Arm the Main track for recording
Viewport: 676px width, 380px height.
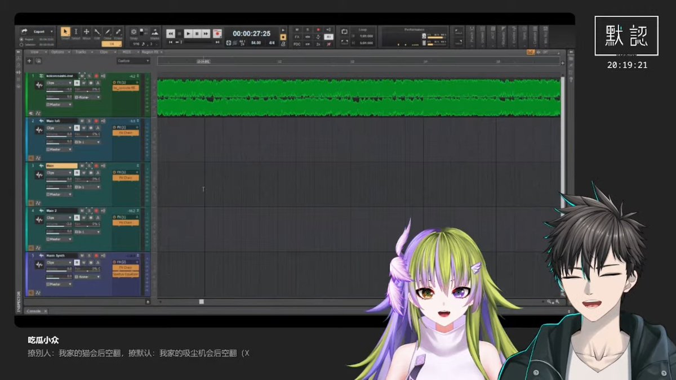point(96,166)
